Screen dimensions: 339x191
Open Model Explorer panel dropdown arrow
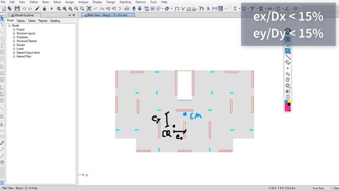69,15
